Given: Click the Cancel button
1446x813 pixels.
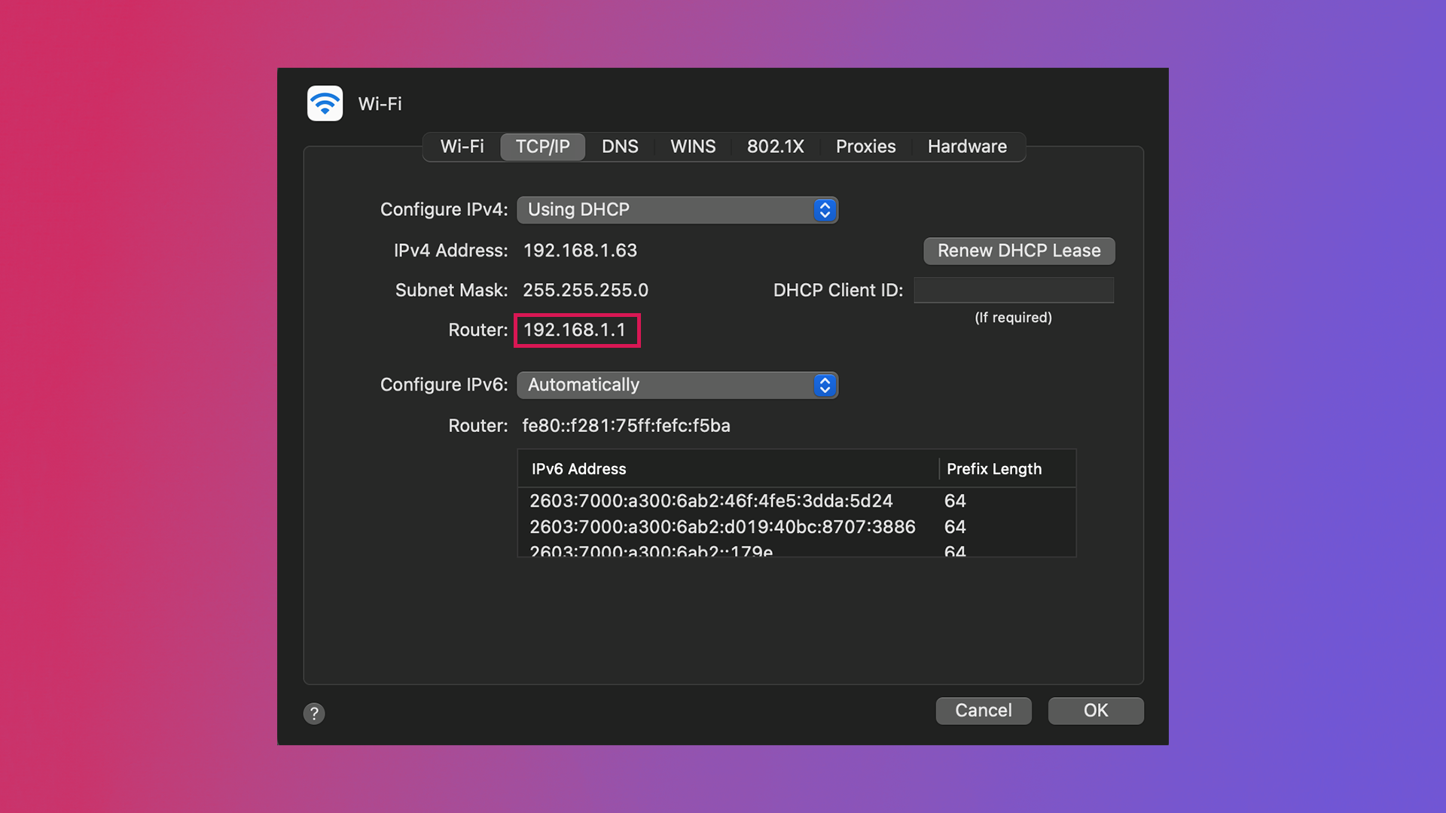Looking at the screenshot, I should pos(984,711).
